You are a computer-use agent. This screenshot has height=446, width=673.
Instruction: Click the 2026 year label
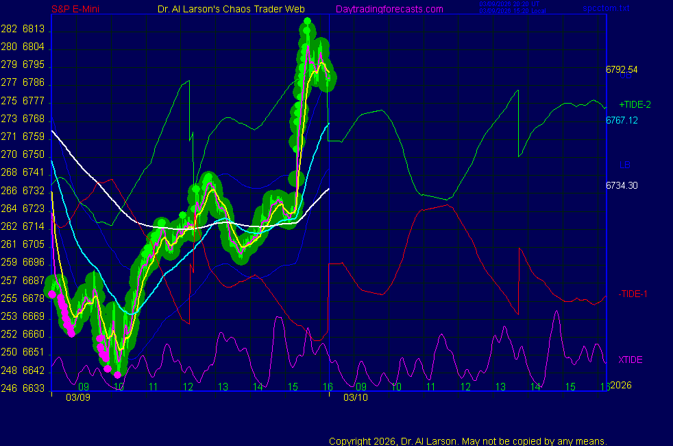point(620,385)
